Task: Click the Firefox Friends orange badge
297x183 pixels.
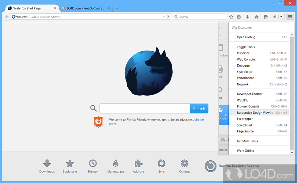Action: coord(98,122)
